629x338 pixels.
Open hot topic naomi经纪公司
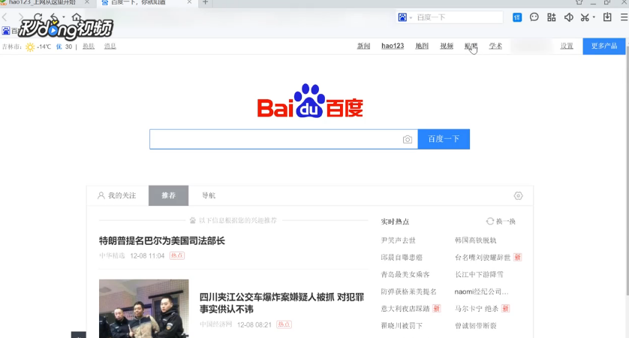[x=481, y=292]
